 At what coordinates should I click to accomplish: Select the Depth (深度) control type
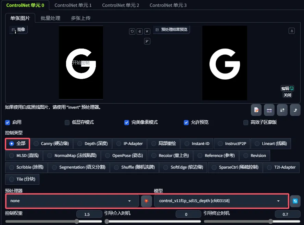coord(93,144)
